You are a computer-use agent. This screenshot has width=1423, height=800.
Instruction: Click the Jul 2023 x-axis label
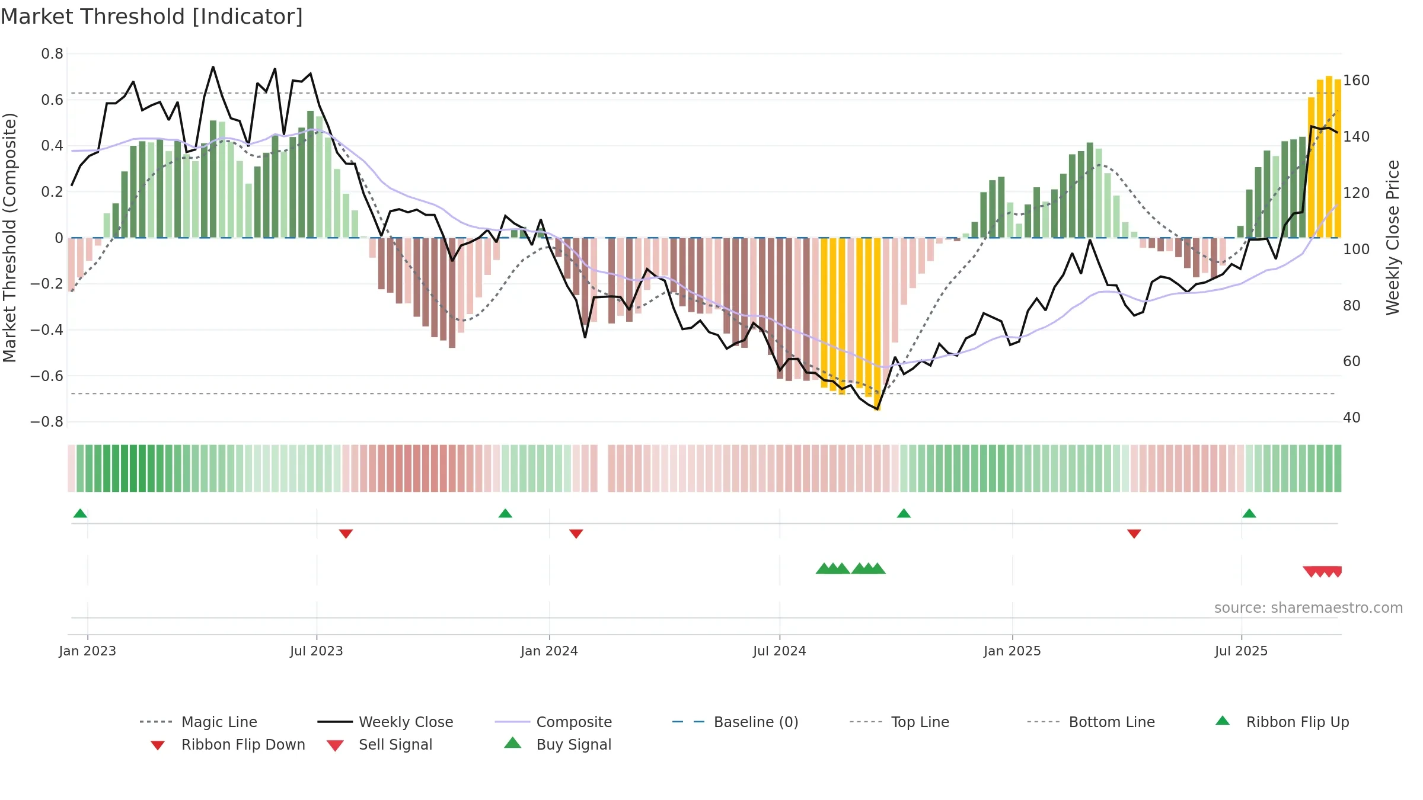[317, 651]
